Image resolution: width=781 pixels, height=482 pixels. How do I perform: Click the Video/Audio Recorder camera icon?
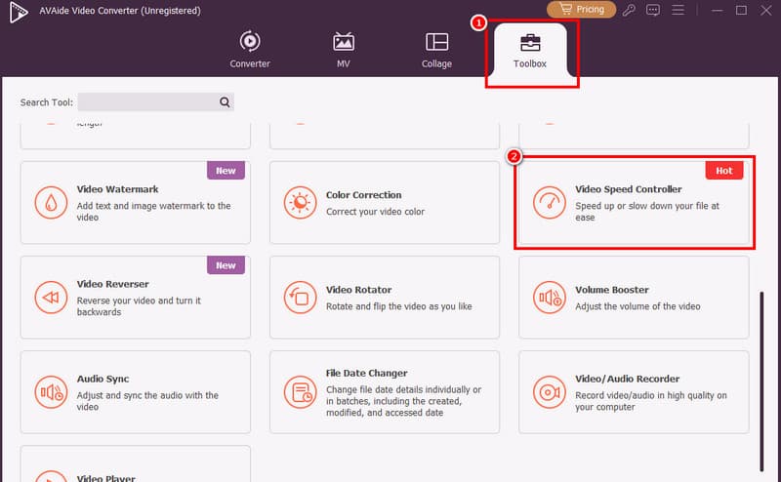click(x=548, y=391)
